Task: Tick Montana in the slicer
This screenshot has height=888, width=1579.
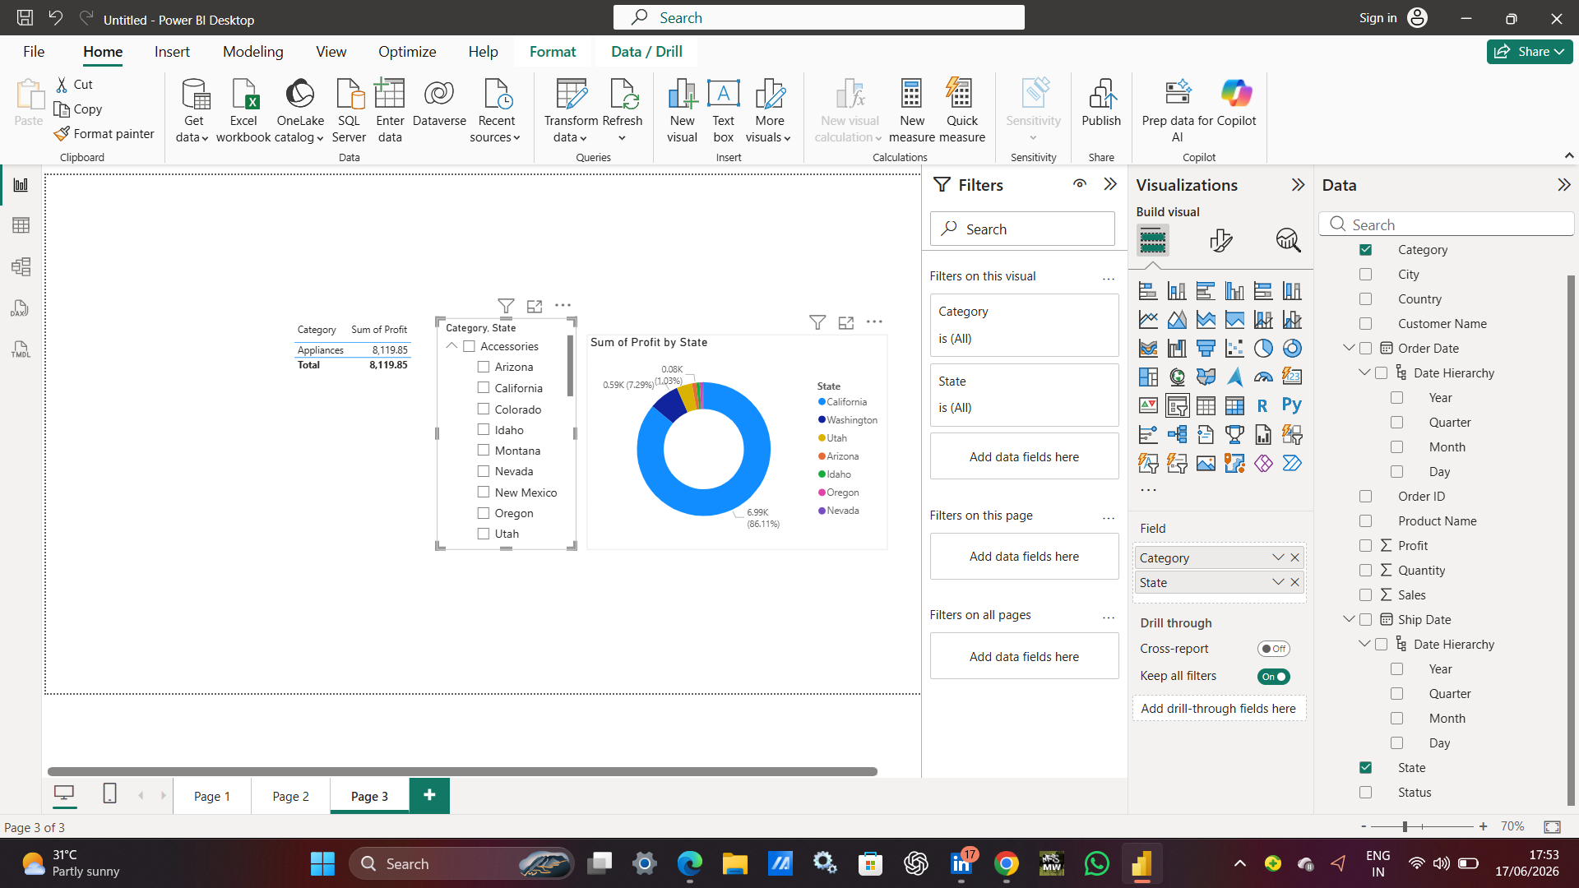Action: coord(484,451)
